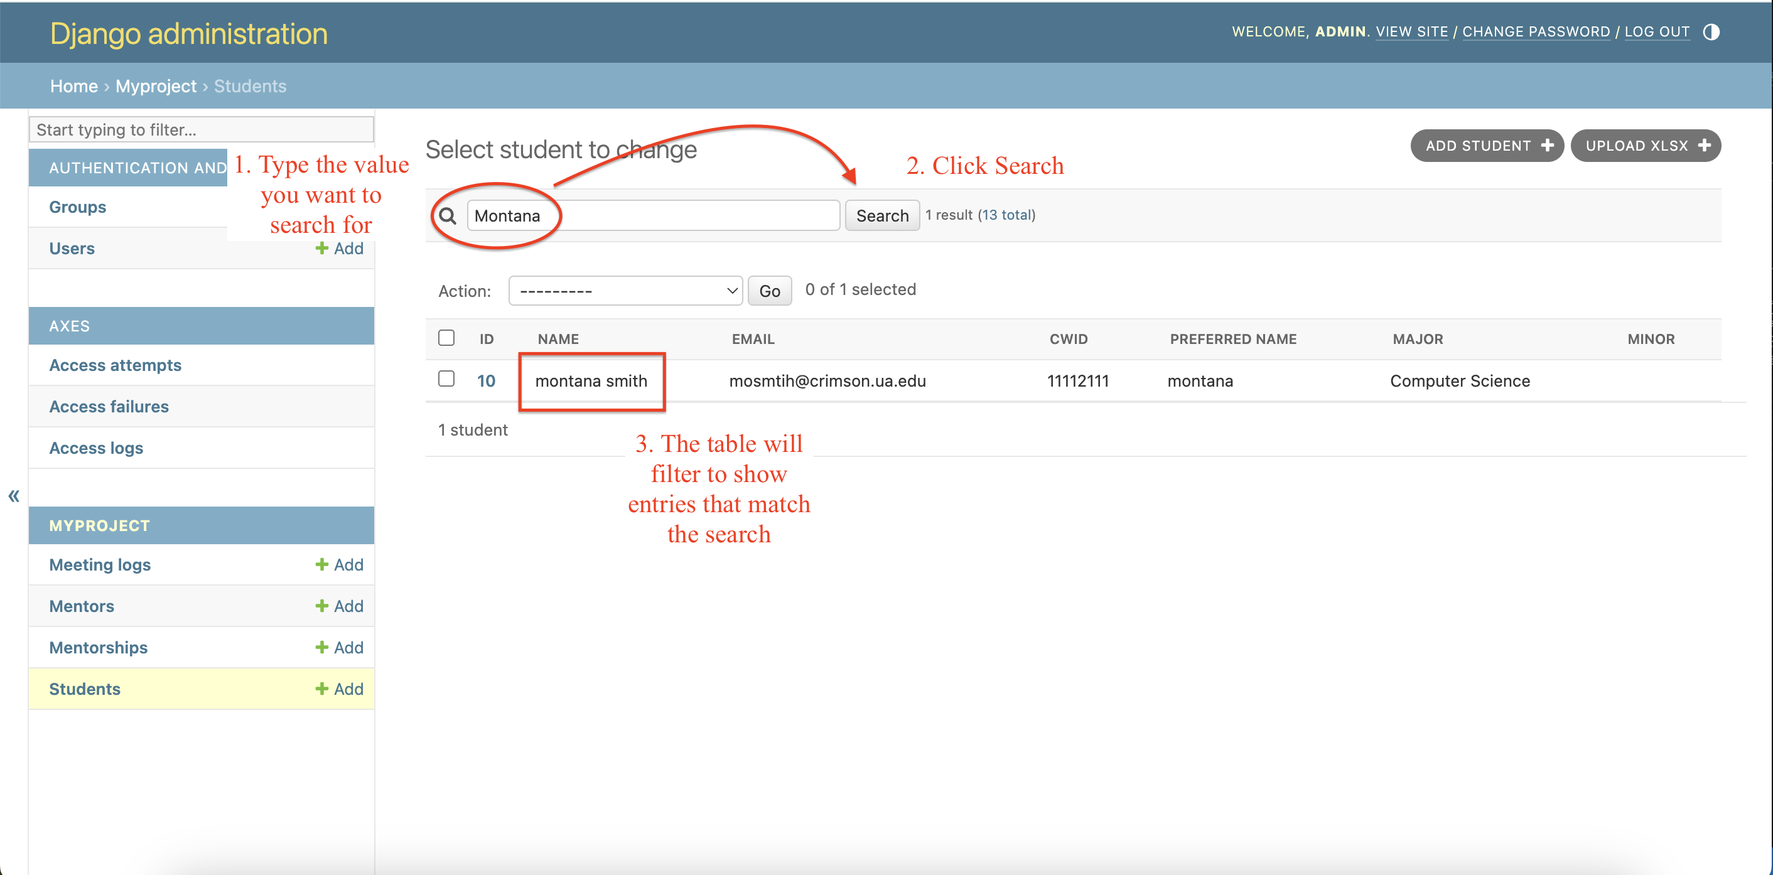This screenshot has height=875, width=1773.
Task: Check the select-all checkbox in table header
Action: [446, 338]
